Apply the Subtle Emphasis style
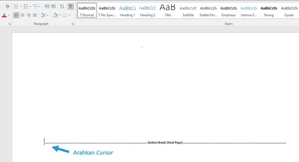 click(x=208, y=11)
